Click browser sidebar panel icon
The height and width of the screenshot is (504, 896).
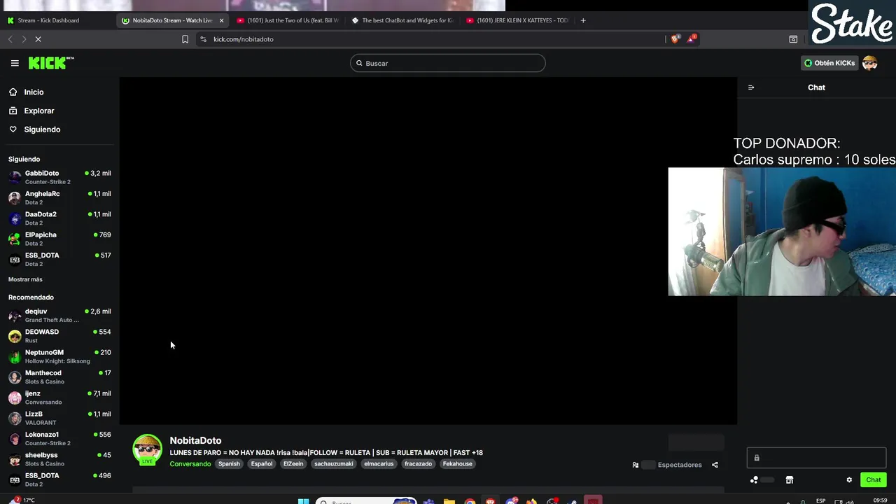tap(793, 39)
